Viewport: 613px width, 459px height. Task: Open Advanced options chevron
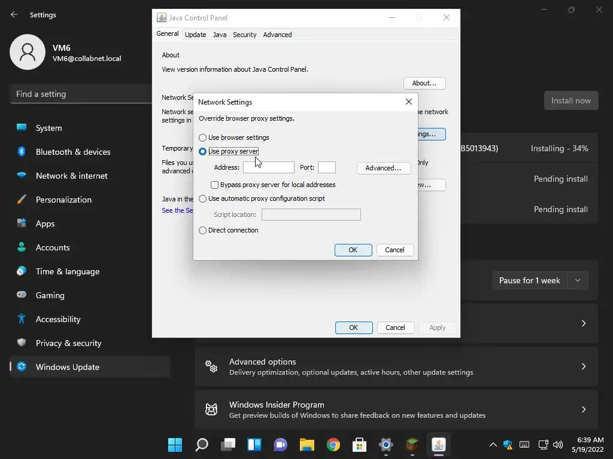(583, 366)
